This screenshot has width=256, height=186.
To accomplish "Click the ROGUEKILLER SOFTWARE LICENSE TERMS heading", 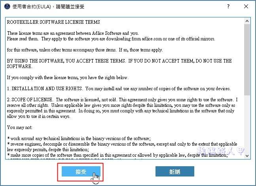I will 53,22.
